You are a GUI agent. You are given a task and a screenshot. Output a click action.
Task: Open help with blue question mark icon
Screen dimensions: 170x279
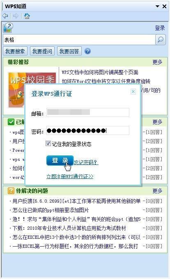click(87, 51)
